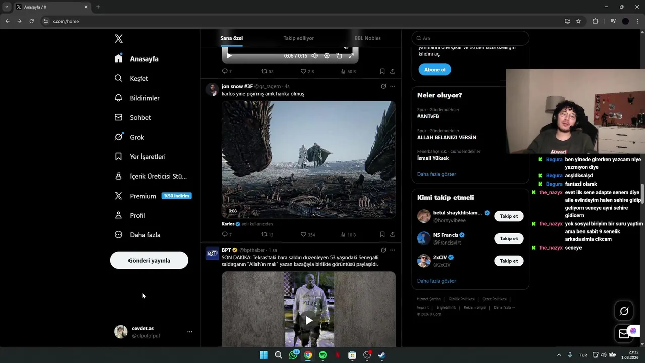The image size is (645, 363).
Task: Open more options on jon snow post
Action: (x=393, y=86)
